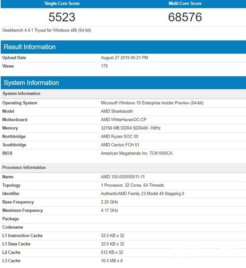Click the Codename label
The width and height of the screenshot is (246, 268).
[x=13, y=227]
